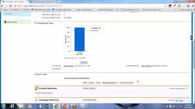Open the ap1.salesforce.com bookmark
Screen dimensions: 195x109
(130, 10)
